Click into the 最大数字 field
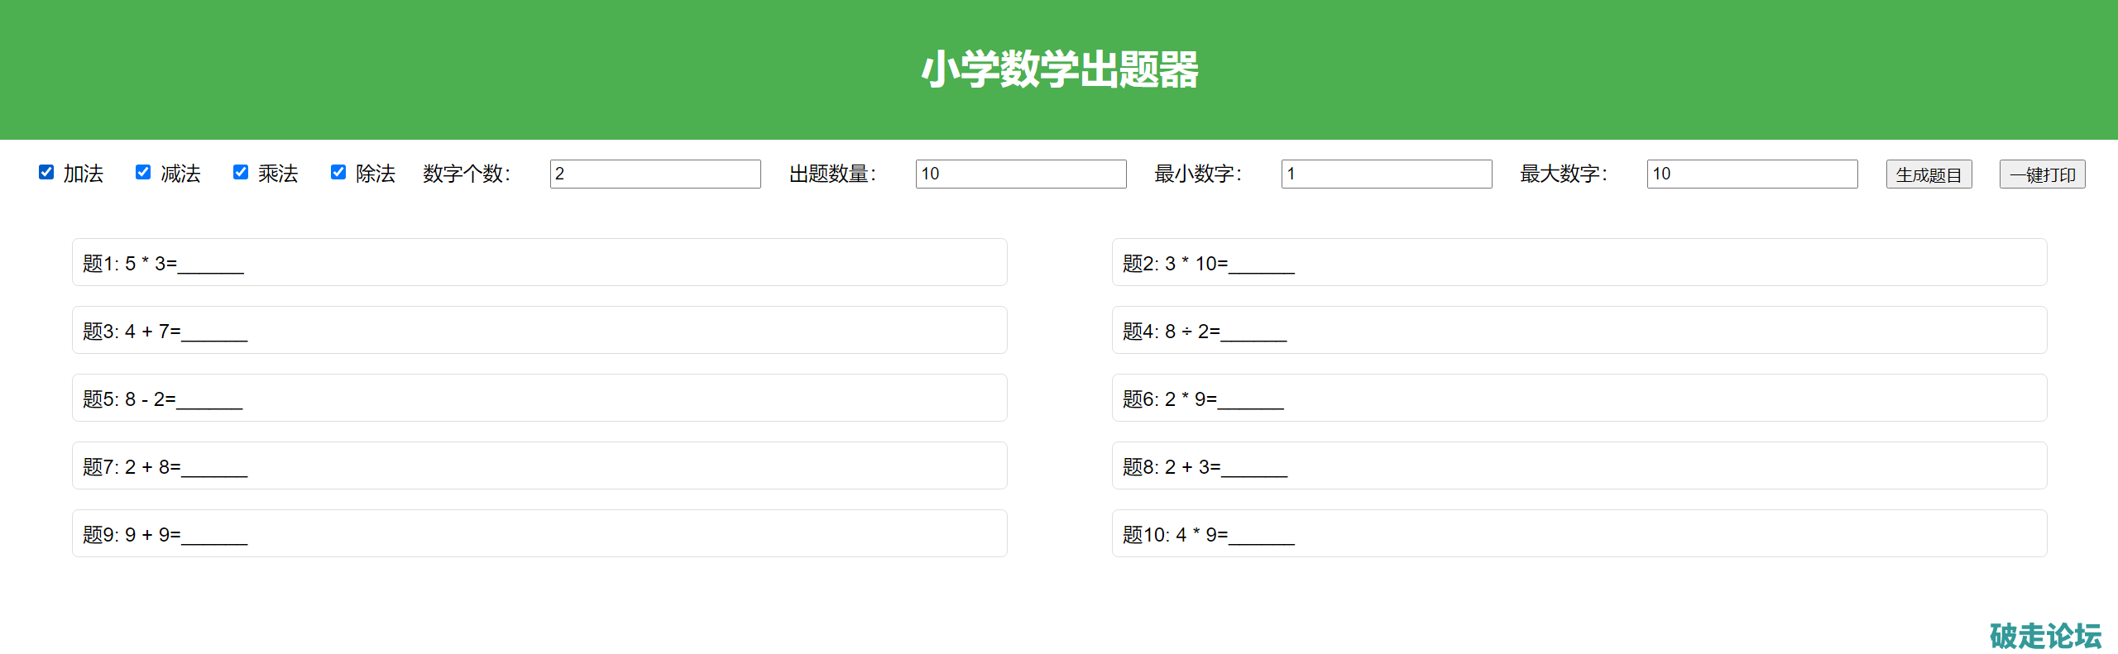Viewport: 2118px width, 654px height. pyautogui.click(x=1751, y=174)
